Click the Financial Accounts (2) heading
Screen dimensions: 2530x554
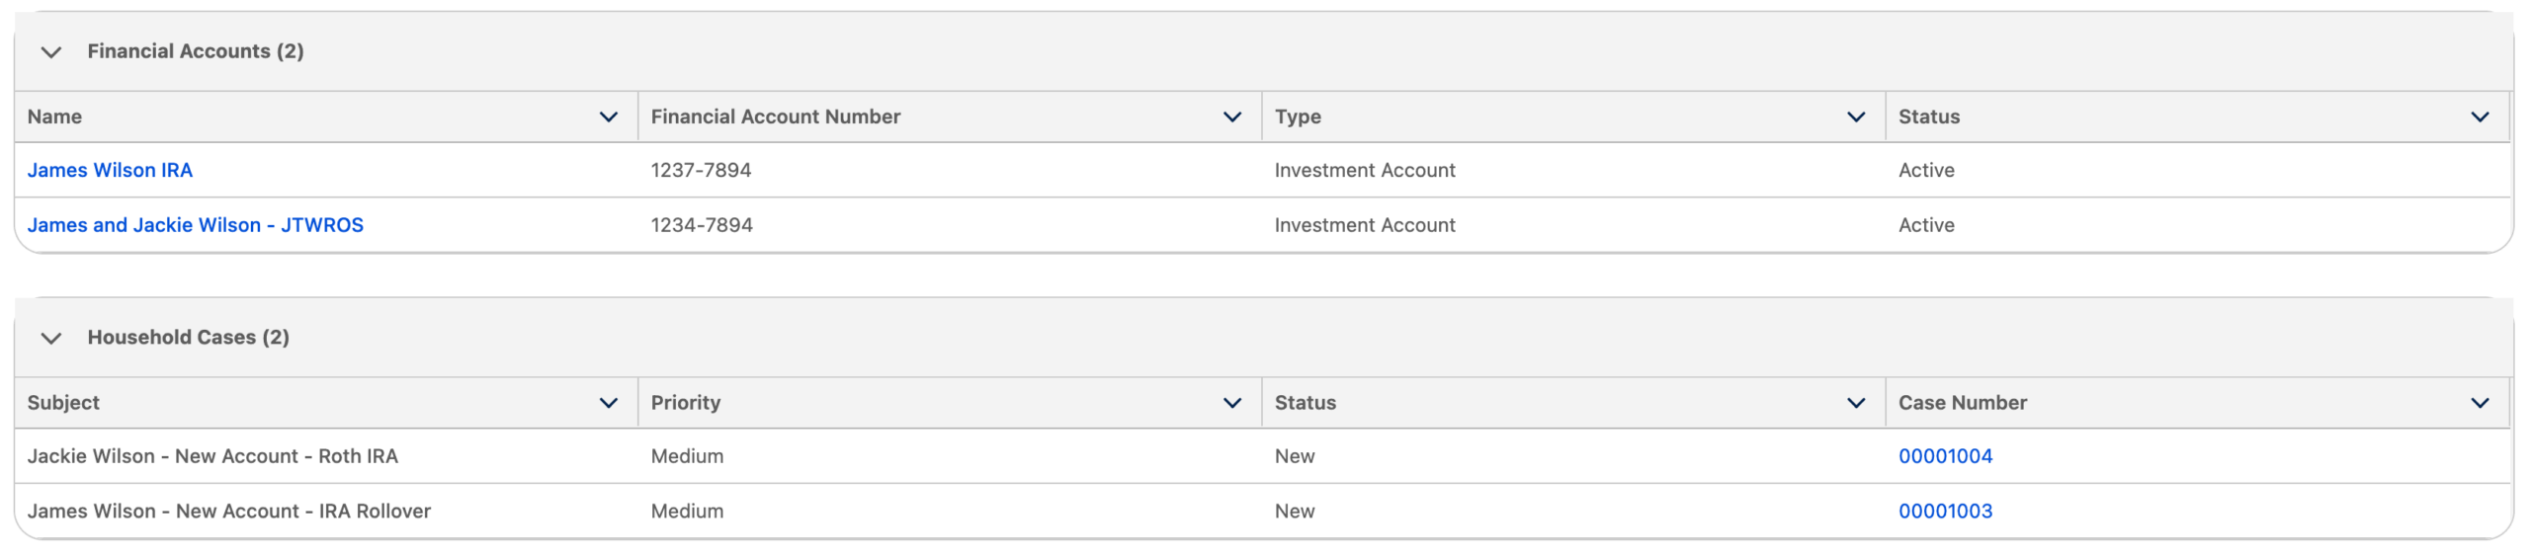click(195, 51)
